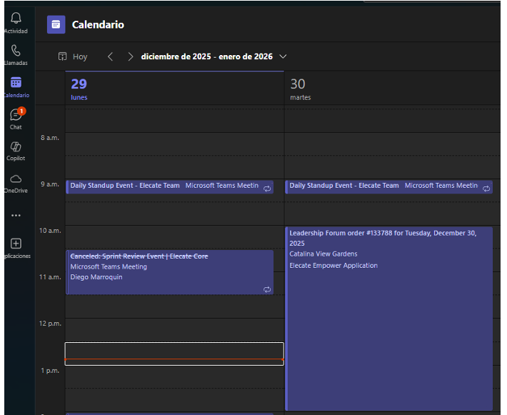
Task: Go to next week arrow
Action: (130, 56)
